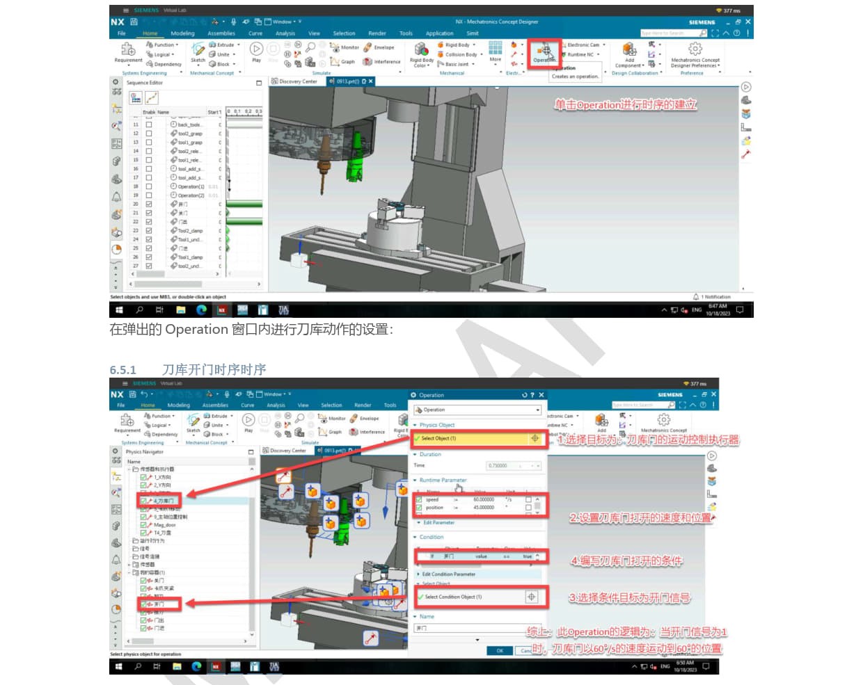Viewport: 863px width, 685px height.
Task: Click search box in upper screenshot title area
Action: coord(674,33)
